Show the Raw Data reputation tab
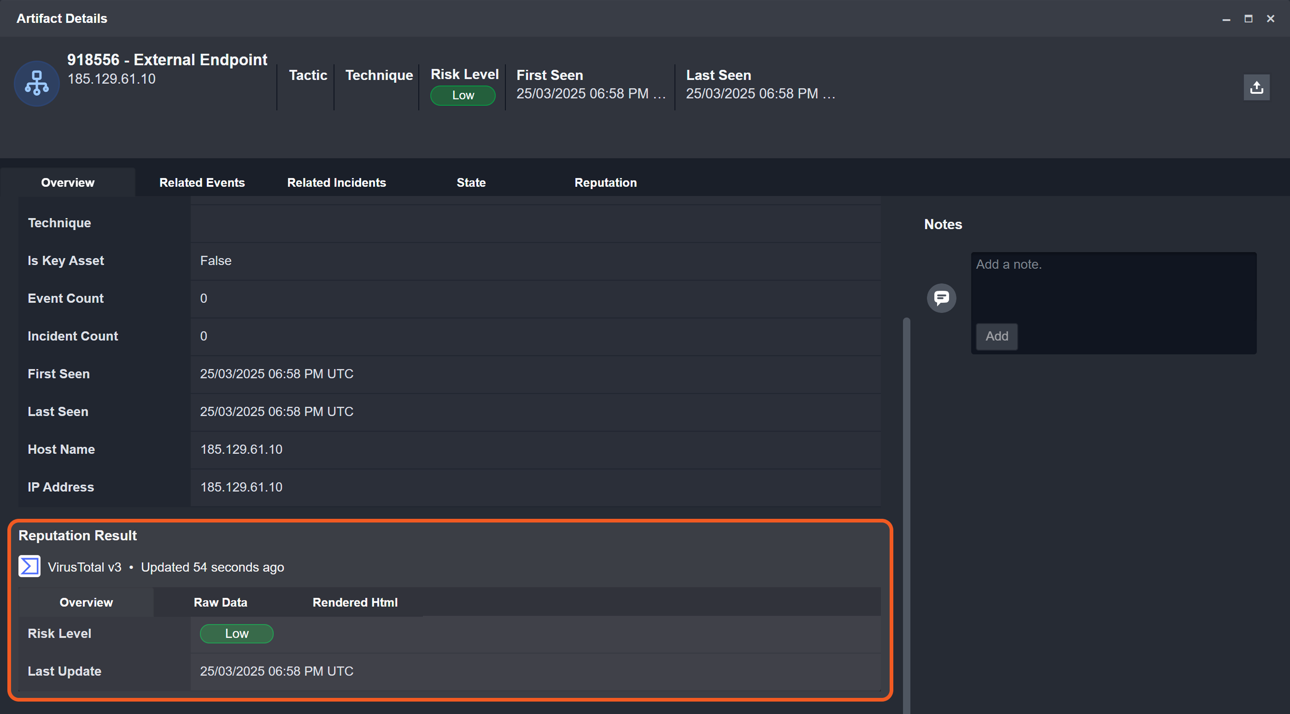 [220, 603]
